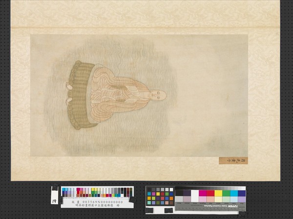Pick the magenta patch on the Tiffen chart
Image resolution: width=293 pixels, height=219 pixels.
point(202,193)
